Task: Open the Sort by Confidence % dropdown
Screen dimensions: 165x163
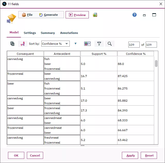Action: pyautogui.click(x=55, y=44)
